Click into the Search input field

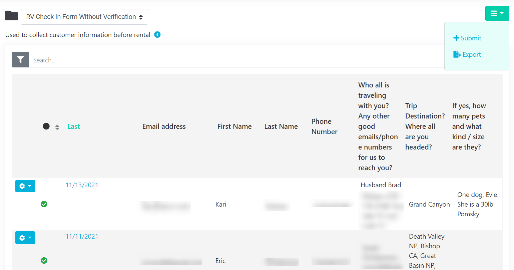(x=233, y=60)
